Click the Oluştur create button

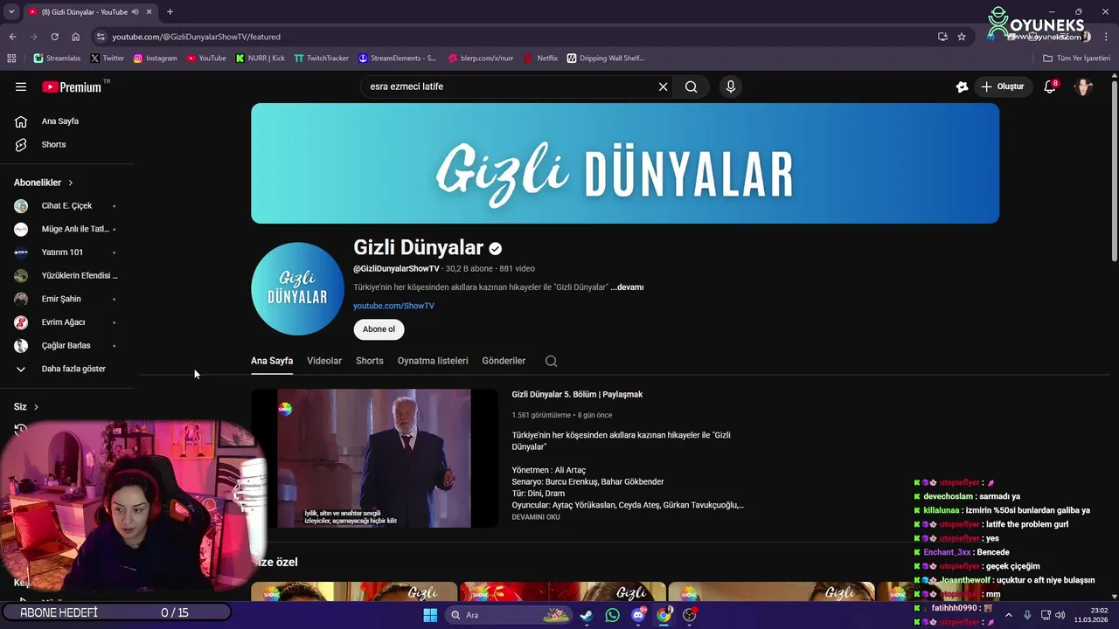click(x=1002, y=86)
